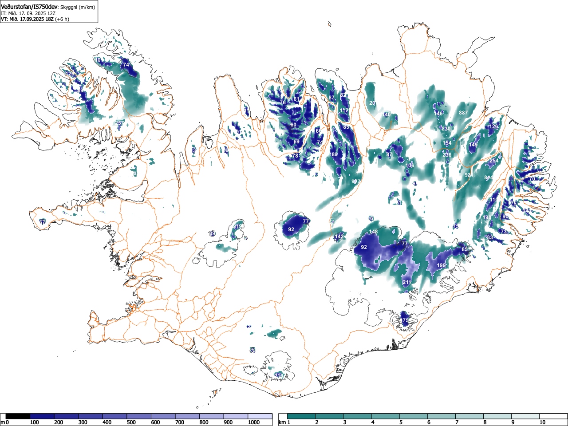
Task: Click the 70 value in the Eastfjords
Action: [x=532, y=179]
